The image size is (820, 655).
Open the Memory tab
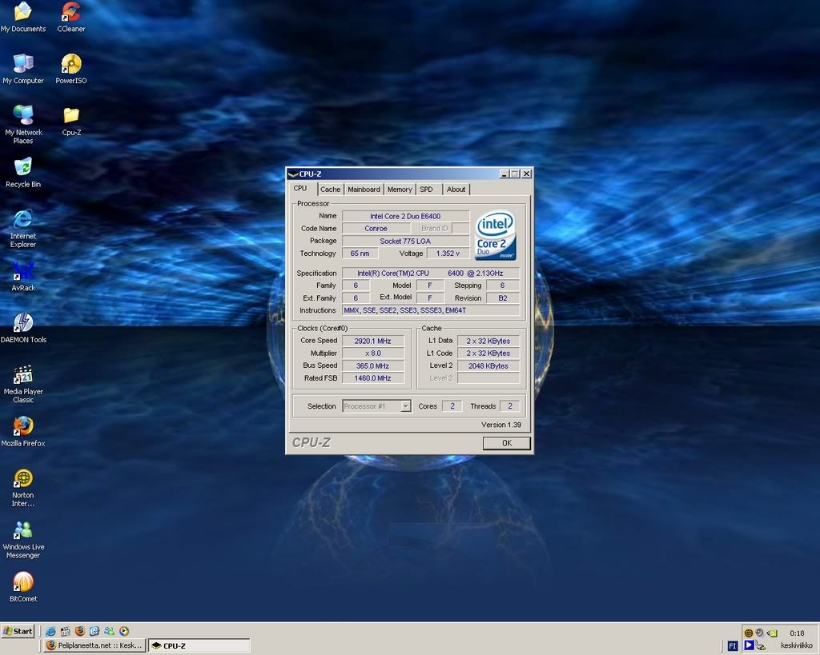pyautogui.click(x=400, y=190)
